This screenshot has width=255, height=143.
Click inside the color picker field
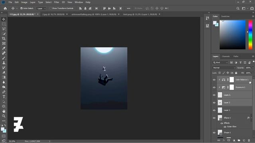click(233, 35)
